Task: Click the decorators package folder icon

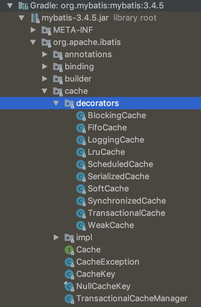Action: tap(69, 103)
